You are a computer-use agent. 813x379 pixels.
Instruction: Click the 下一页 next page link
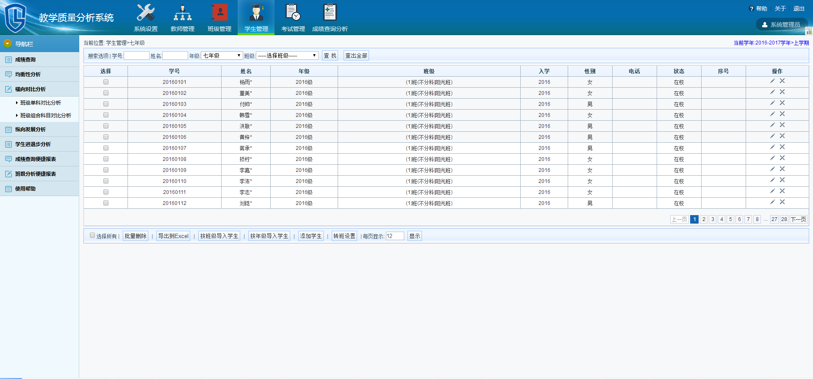point(799,219)
